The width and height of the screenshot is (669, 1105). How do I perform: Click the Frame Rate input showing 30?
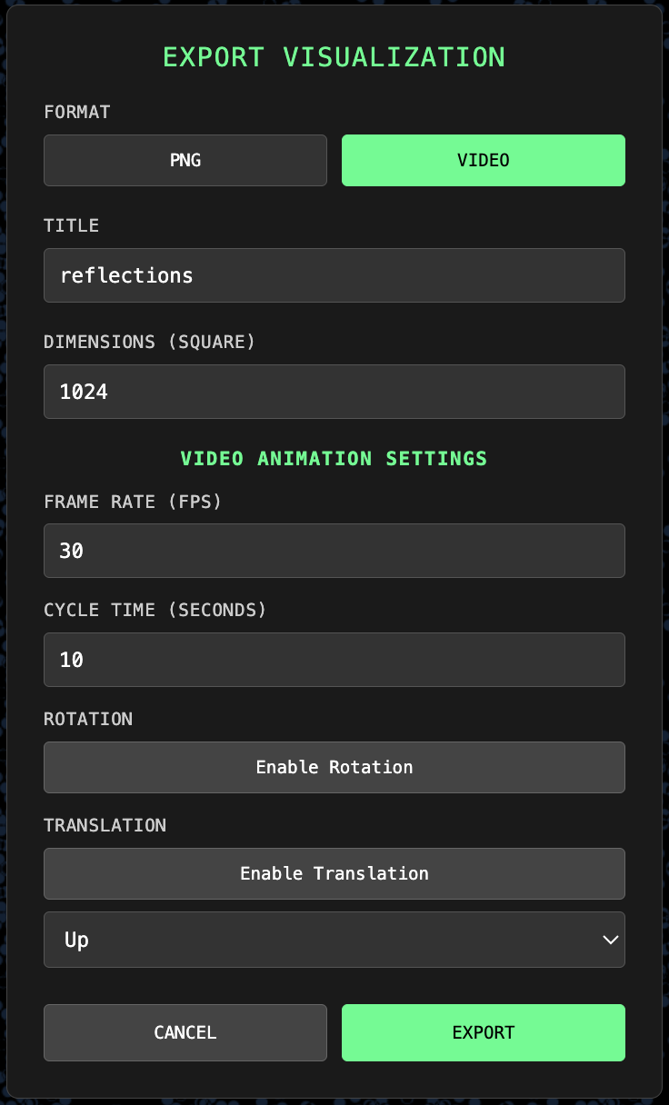tap(334, 551)
